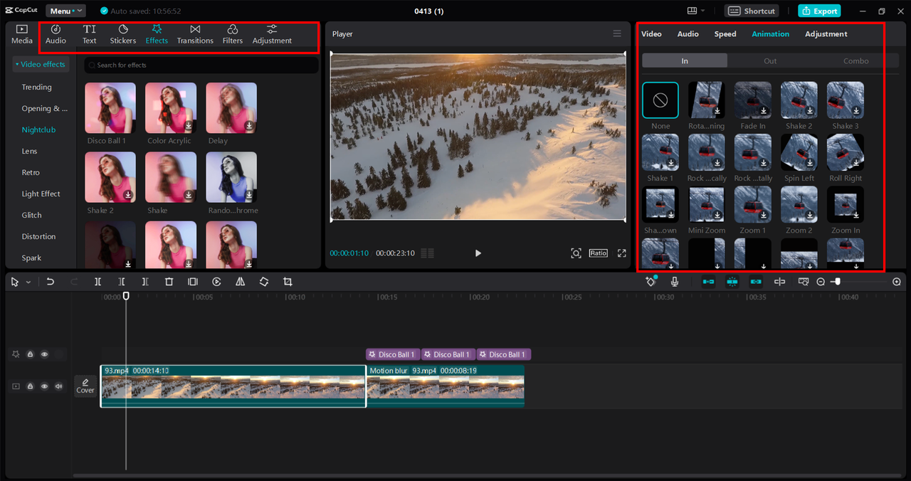
Task: Toggle the preview axis split icon
Action: click(x=779, y=282)
